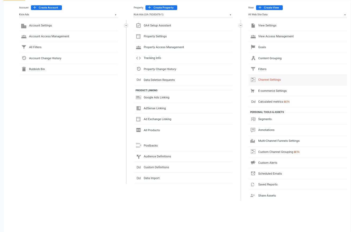Click the Property Access Management people icon
This screenshot has width=351, height=232.
pyautogui.click(x=138, y=47)
